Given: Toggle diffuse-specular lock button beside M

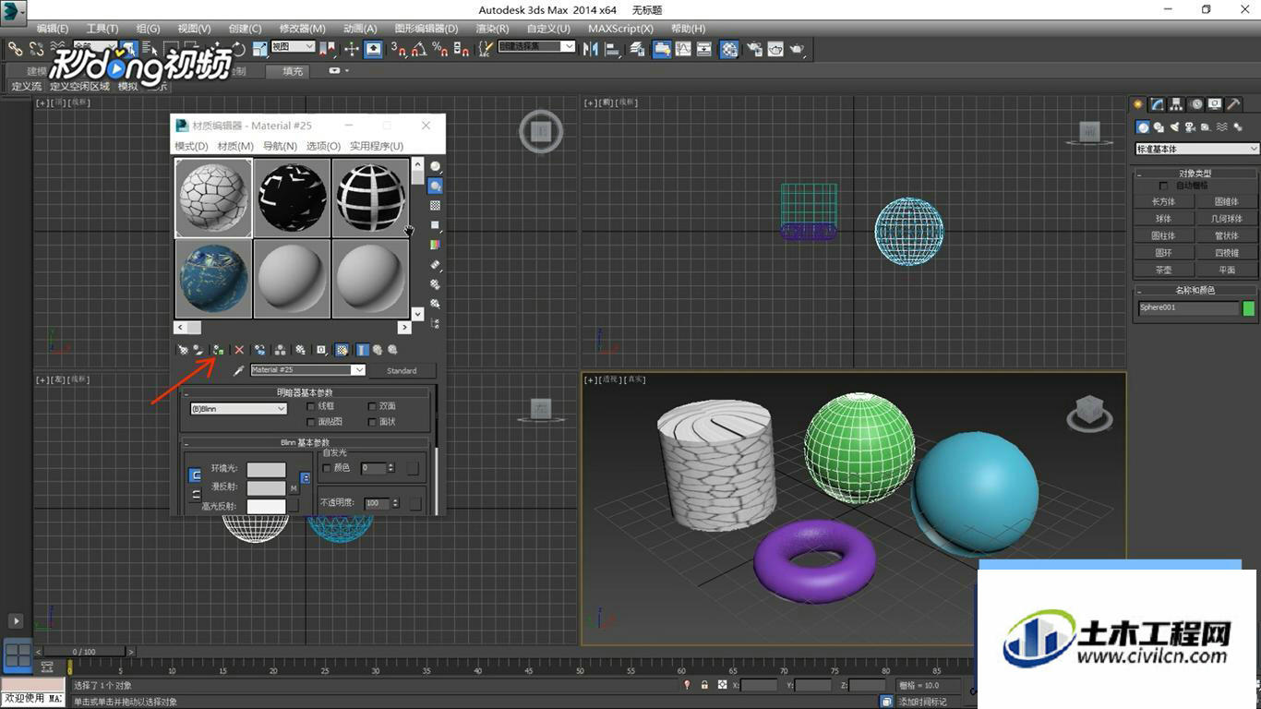Looking at the screenshot, I should click(306, 478).
